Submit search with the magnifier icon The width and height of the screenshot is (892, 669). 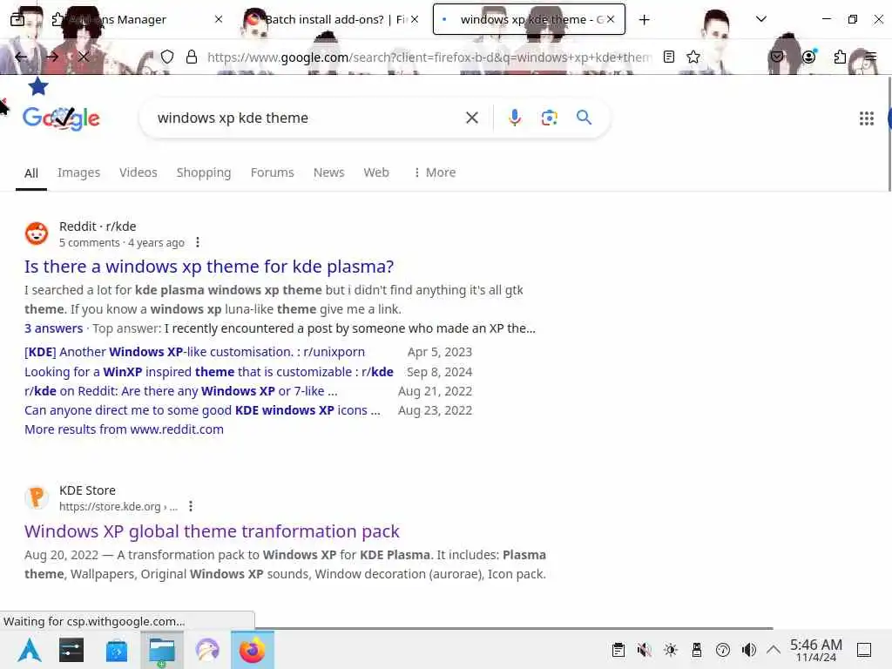tap(584, 118)
